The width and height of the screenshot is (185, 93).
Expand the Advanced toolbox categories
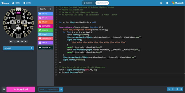[45, 47]
